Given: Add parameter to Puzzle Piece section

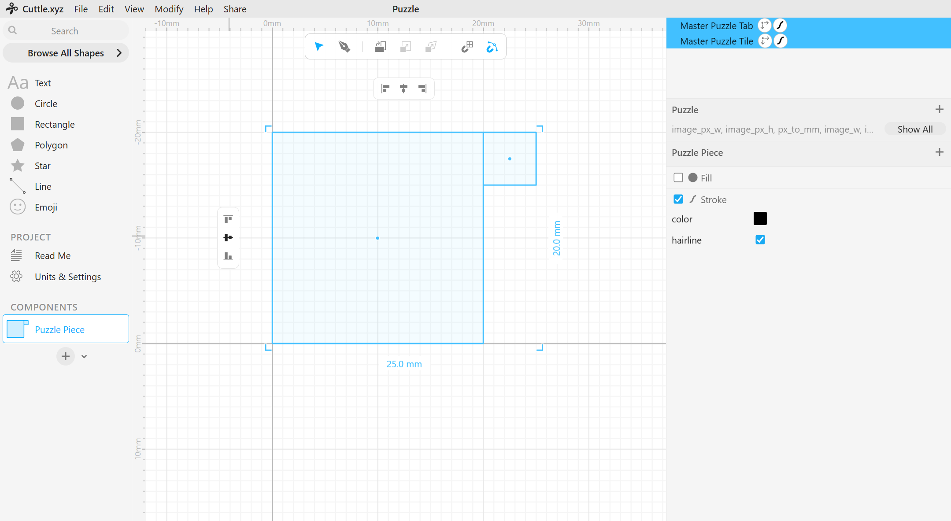Looking at the screenshot, I should (939, 152).
